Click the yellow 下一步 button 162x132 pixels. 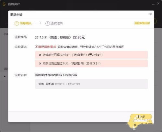(141, 116)
